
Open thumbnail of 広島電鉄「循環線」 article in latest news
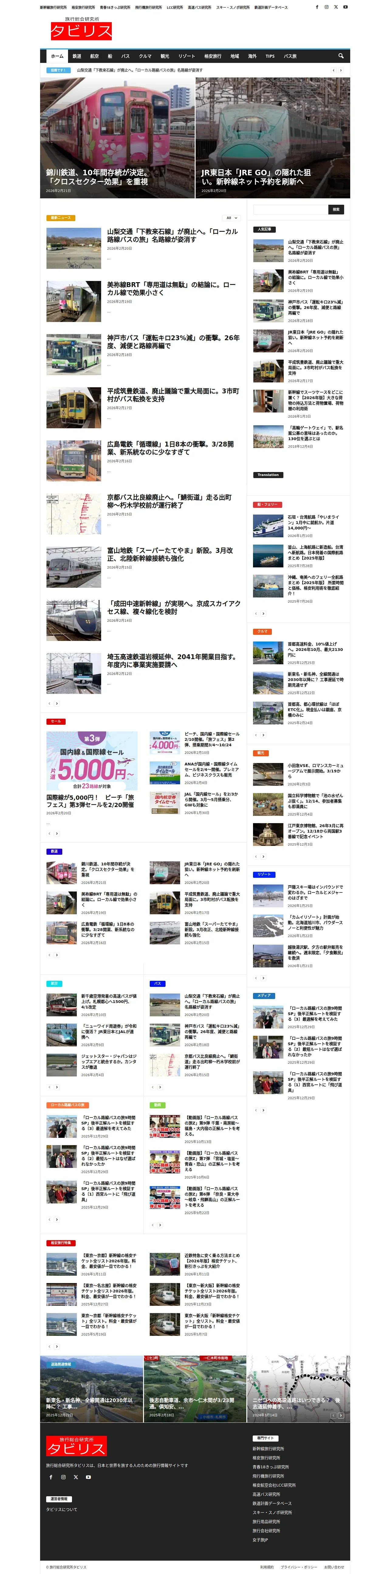pos(74,461)
